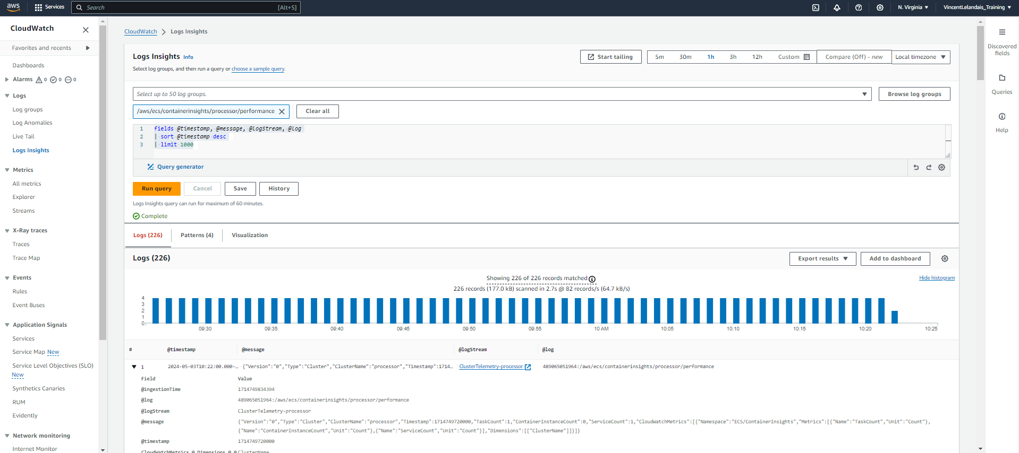The image size is (1019, 453).
Task: Click the Logs Insights Info link
Action: click(188, 57)
